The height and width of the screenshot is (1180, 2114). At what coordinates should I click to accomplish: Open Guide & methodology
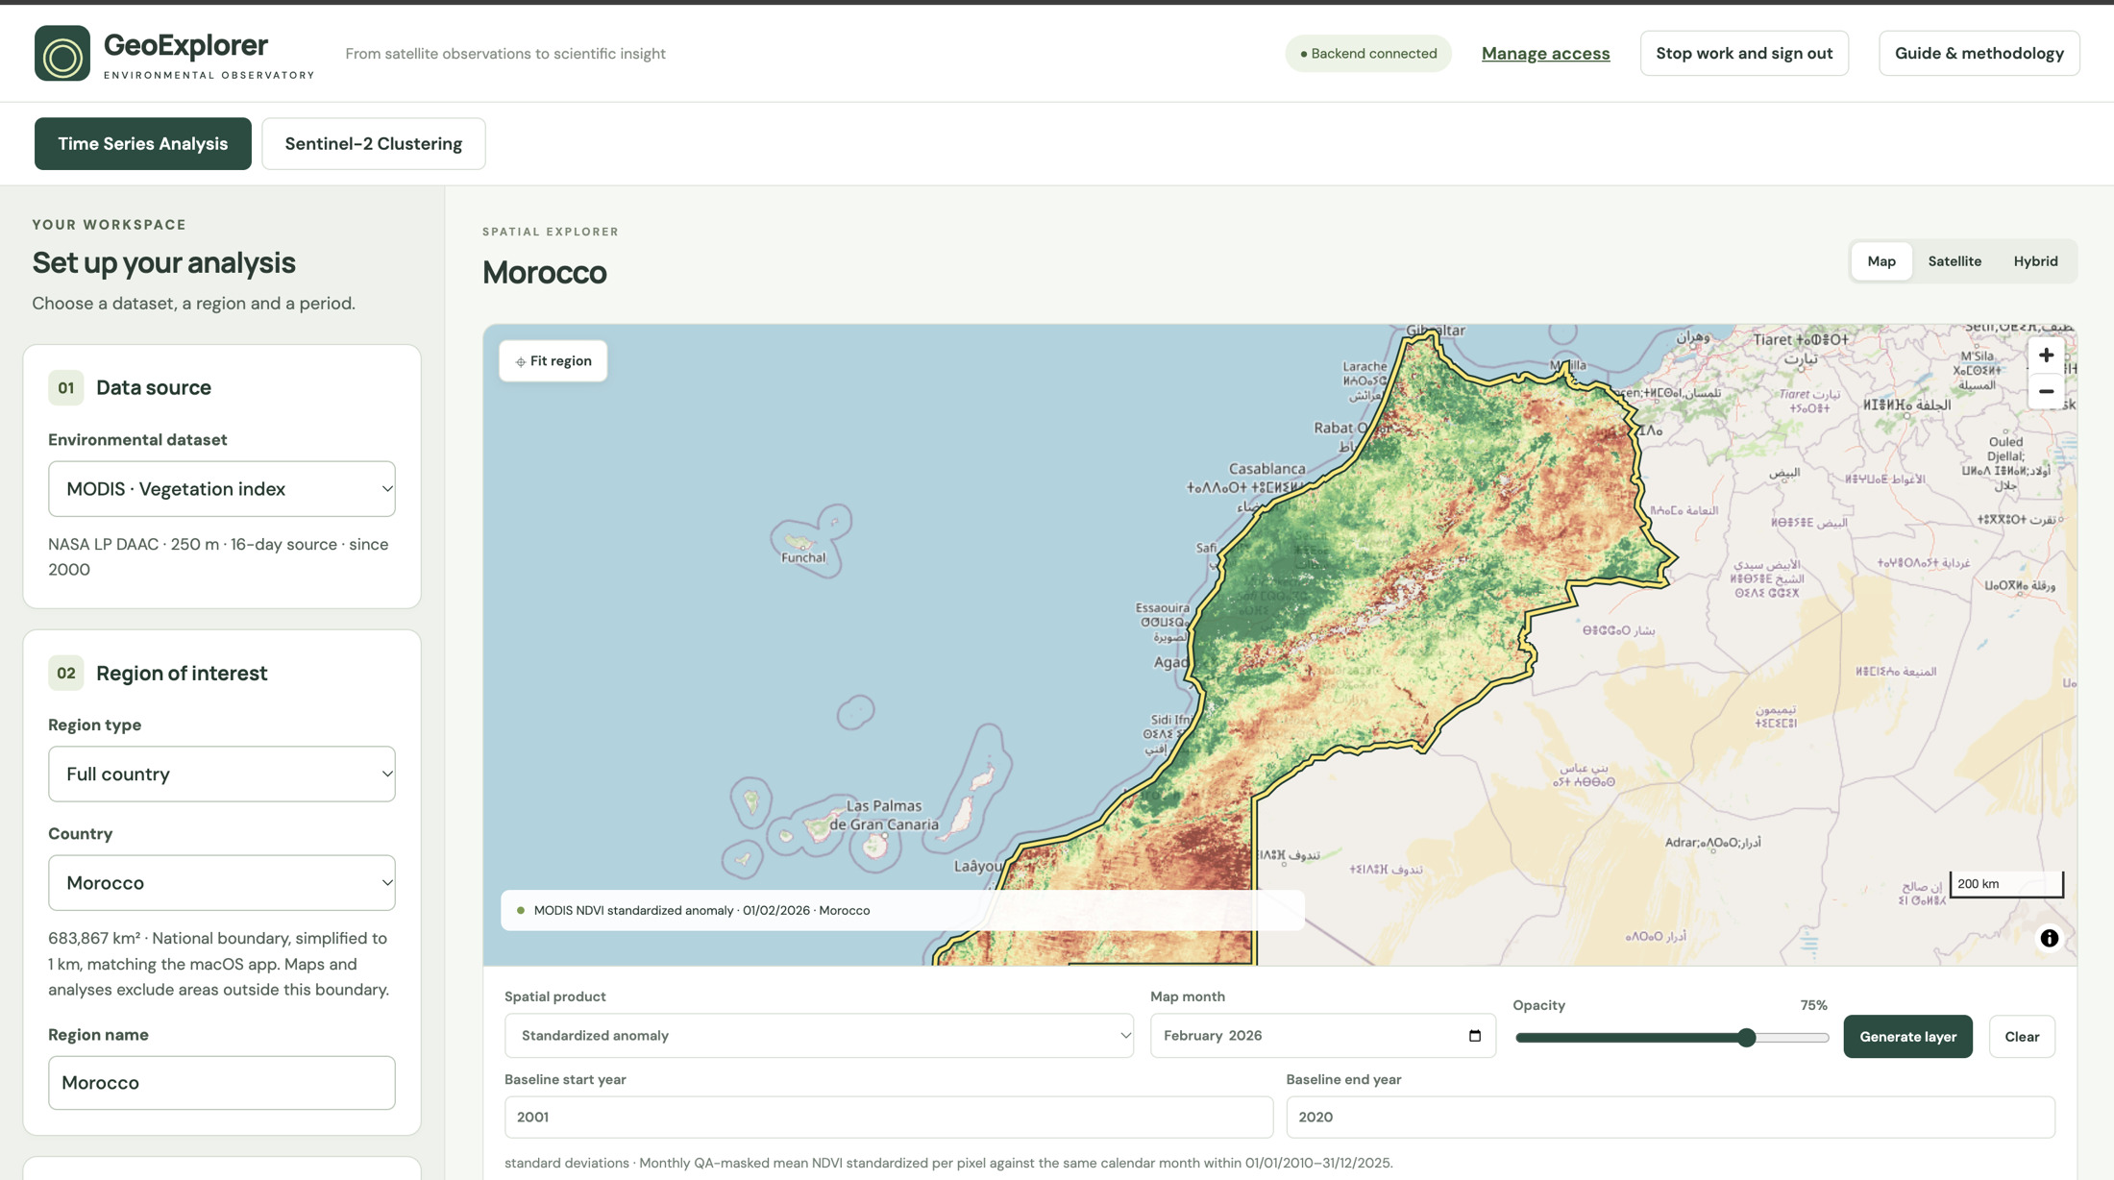coord(1979,54)
